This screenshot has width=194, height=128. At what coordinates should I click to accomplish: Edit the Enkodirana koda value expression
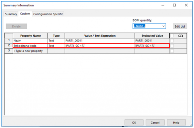click(100, 46)
